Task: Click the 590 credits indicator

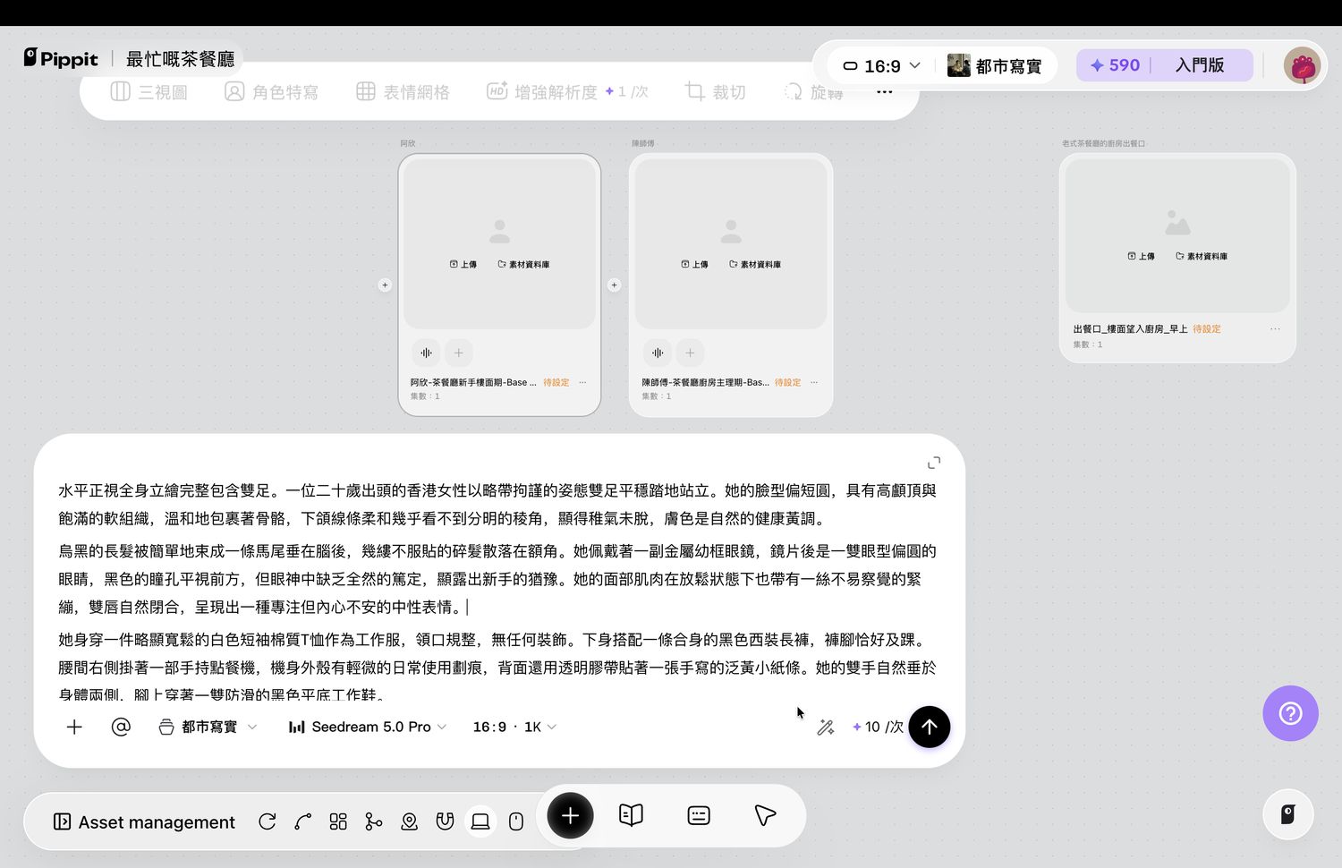Action: [1115, 65]
